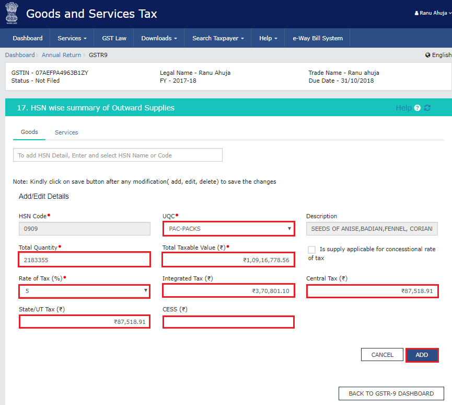The height and width of the screenshot is (405, 452).
Task: Click the language globe icon beside English
Action: click(428, 54)
